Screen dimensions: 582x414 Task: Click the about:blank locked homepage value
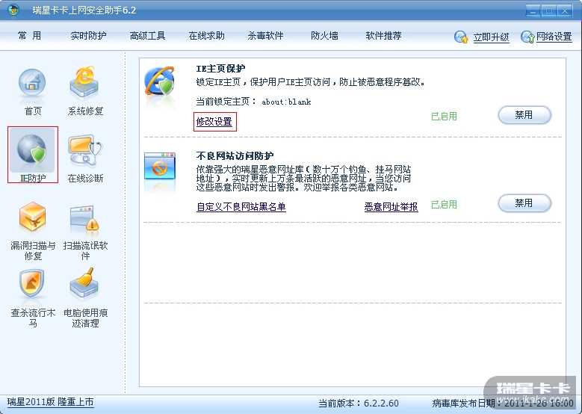pos(286,102)
